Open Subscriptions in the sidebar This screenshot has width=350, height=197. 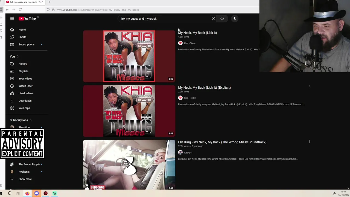point(26,44)
